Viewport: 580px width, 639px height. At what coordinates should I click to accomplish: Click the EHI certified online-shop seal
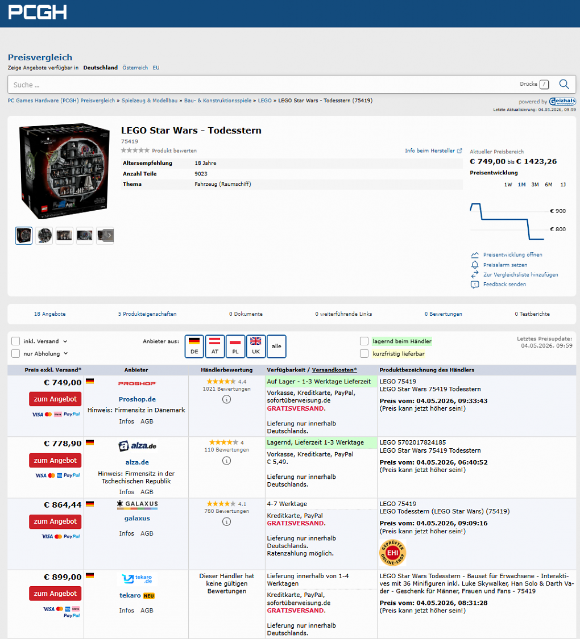point(392,553)
